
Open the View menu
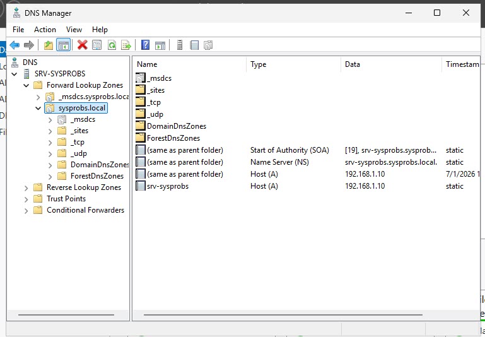(74, 30)
